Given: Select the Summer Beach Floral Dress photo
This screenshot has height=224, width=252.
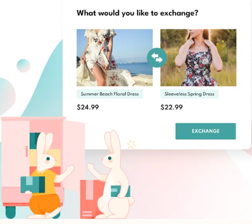Looking at the screenshot, I should tap(115, 58).
